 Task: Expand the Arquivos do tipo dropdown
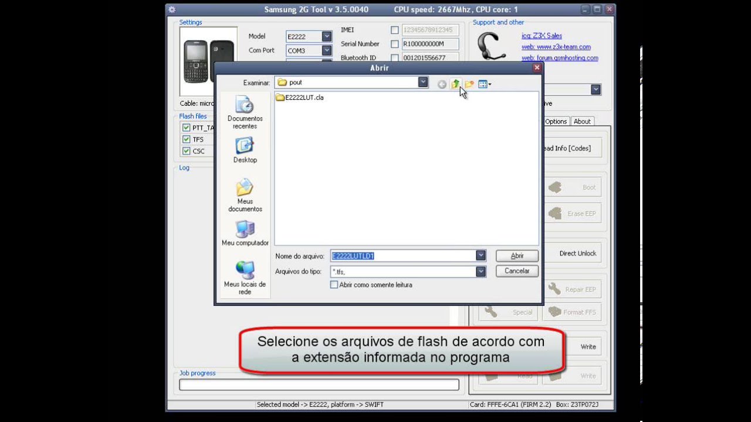tap(481, 271)
